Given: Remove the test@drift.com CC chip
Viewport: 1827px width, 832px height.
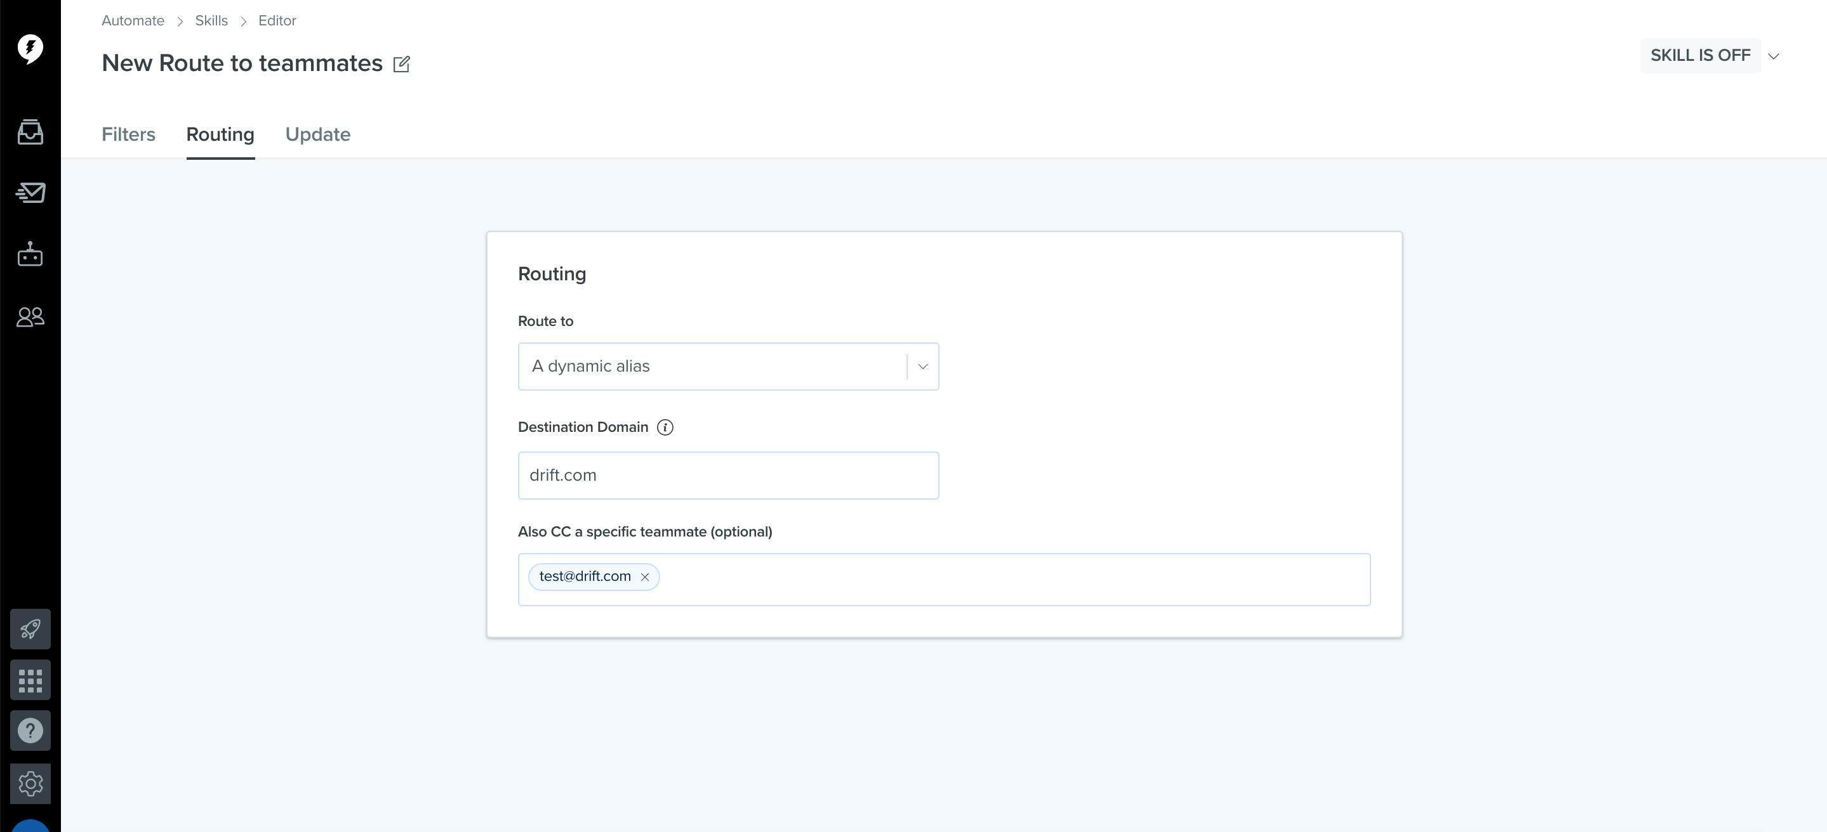Looking at the screenshot, I should [x=645, y=577].
